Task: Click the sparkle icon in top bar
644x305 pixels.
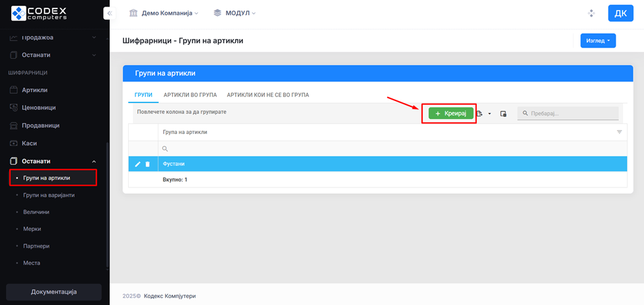Action: 591,13
